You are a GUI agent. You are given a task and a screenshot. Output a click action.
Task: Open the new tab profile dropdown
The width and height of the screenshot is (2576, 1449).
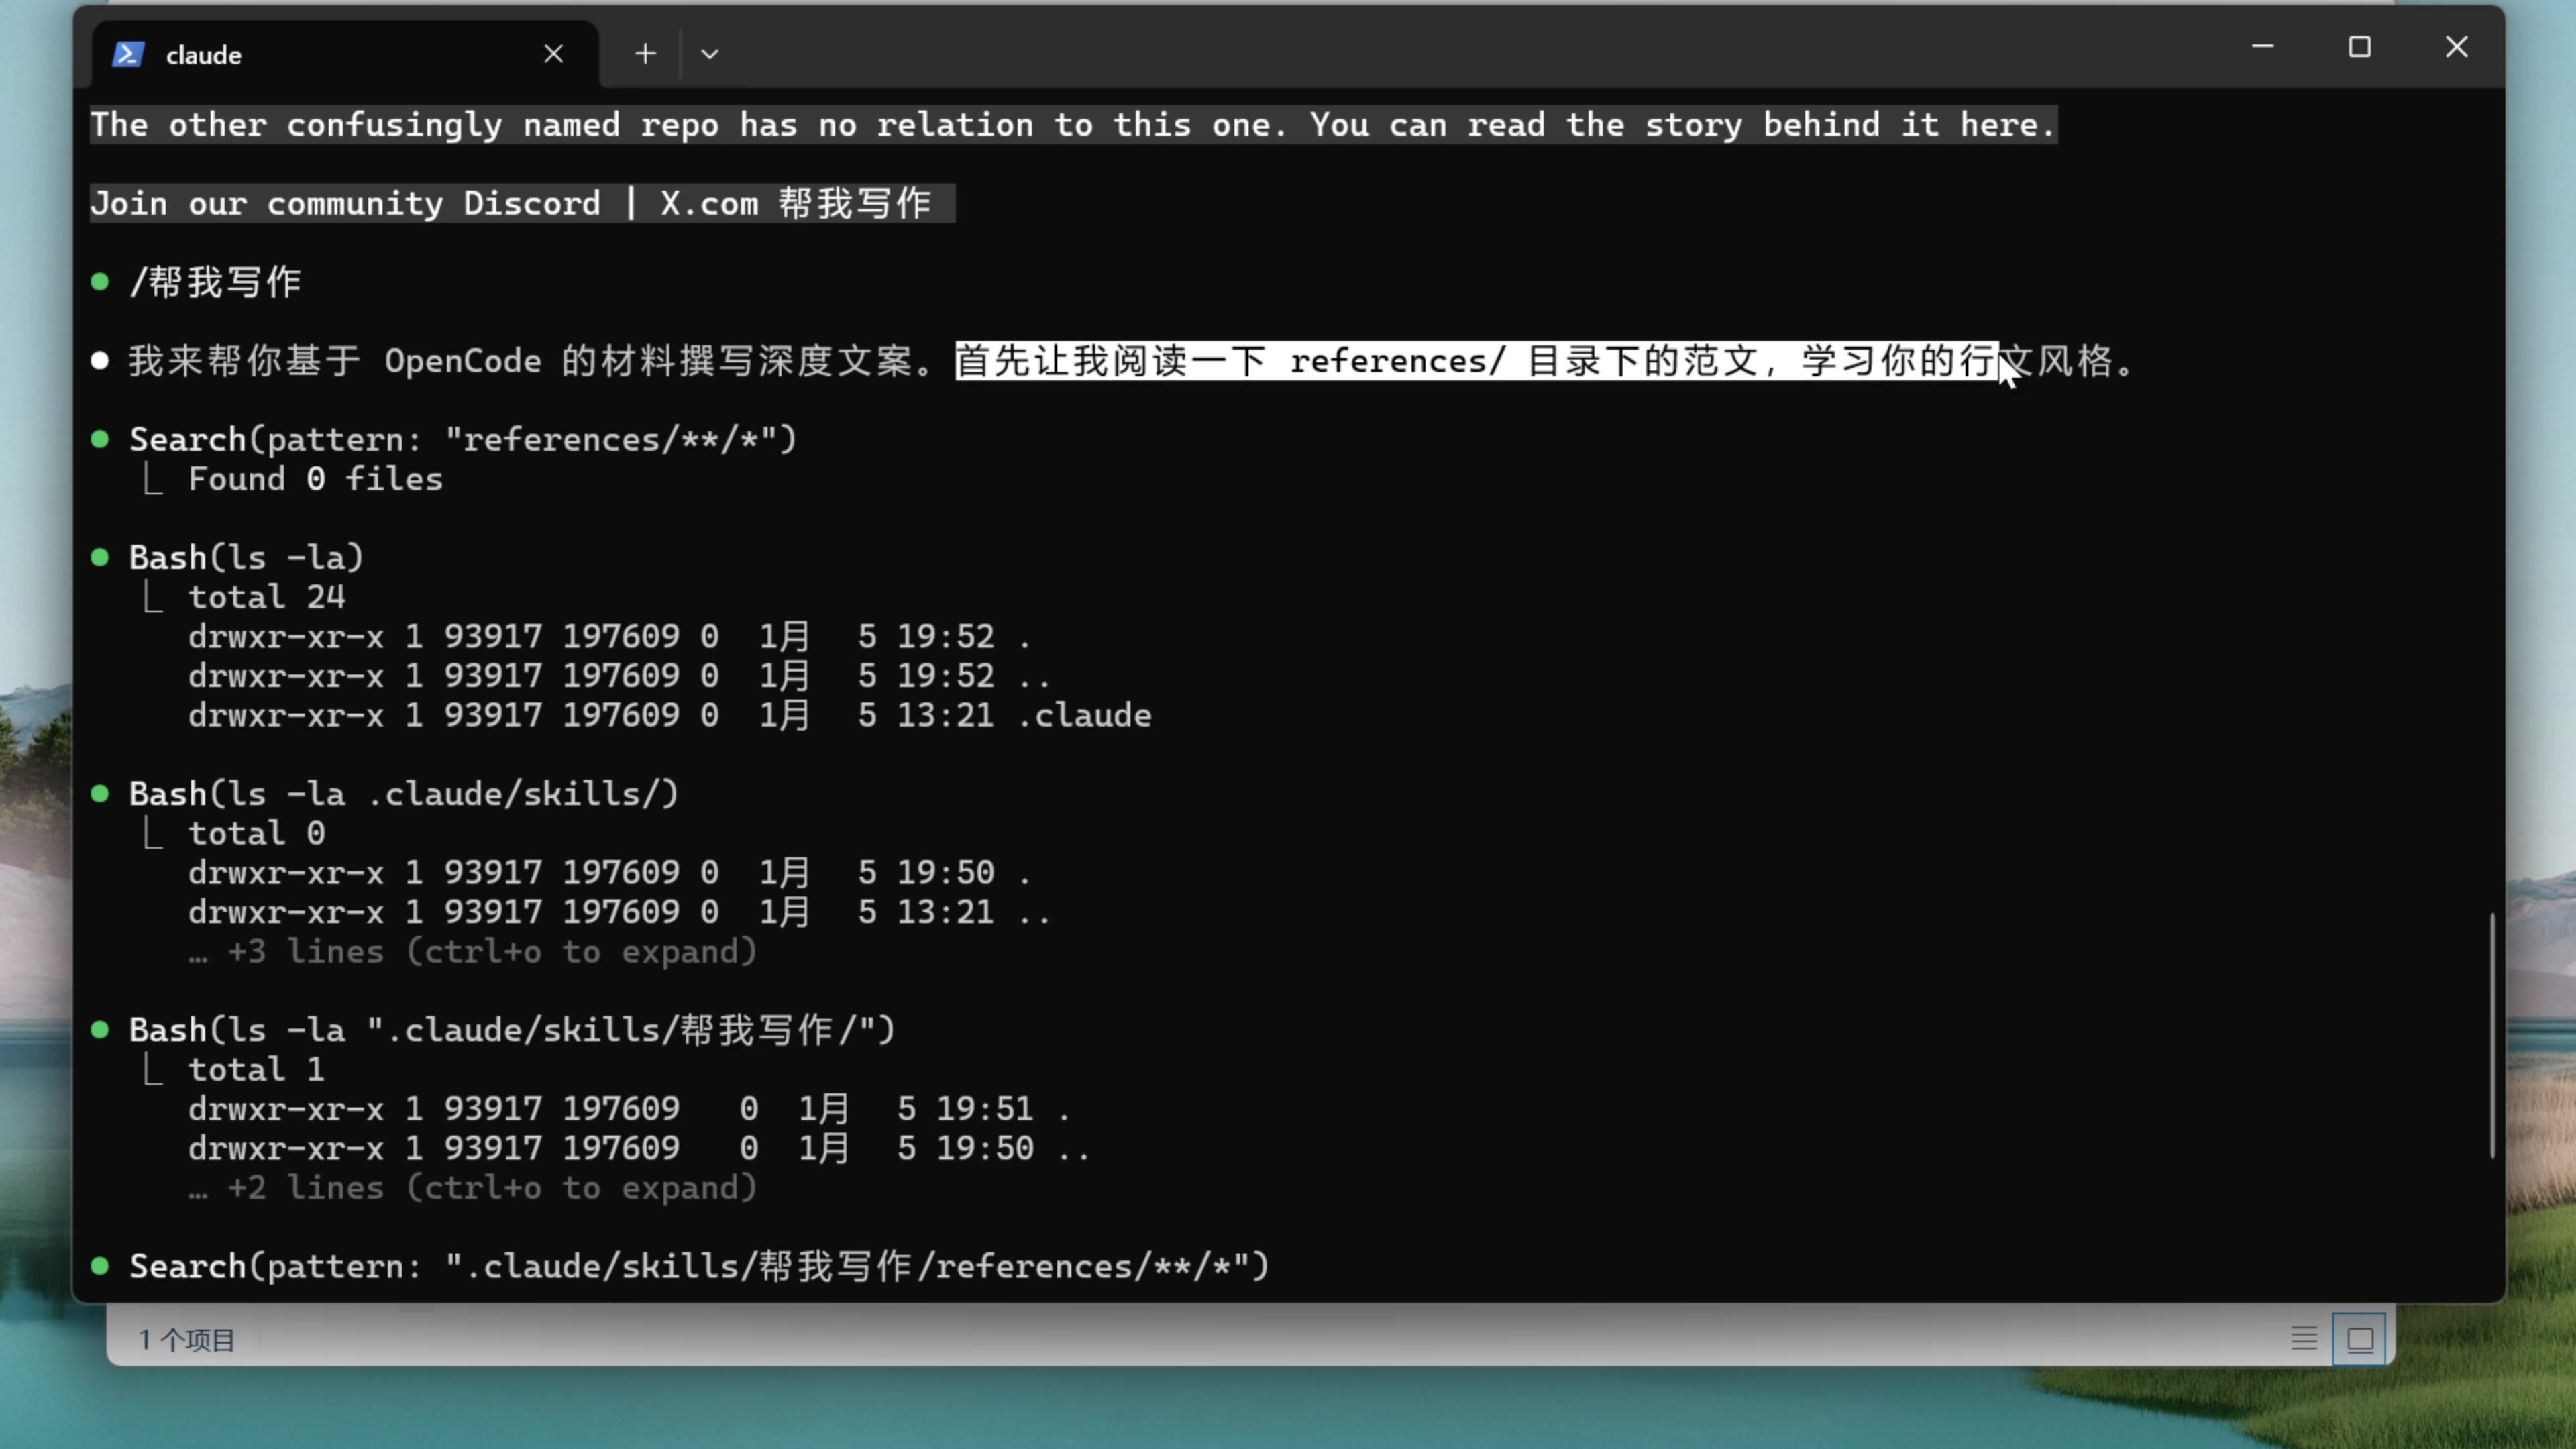click(709, 54)
